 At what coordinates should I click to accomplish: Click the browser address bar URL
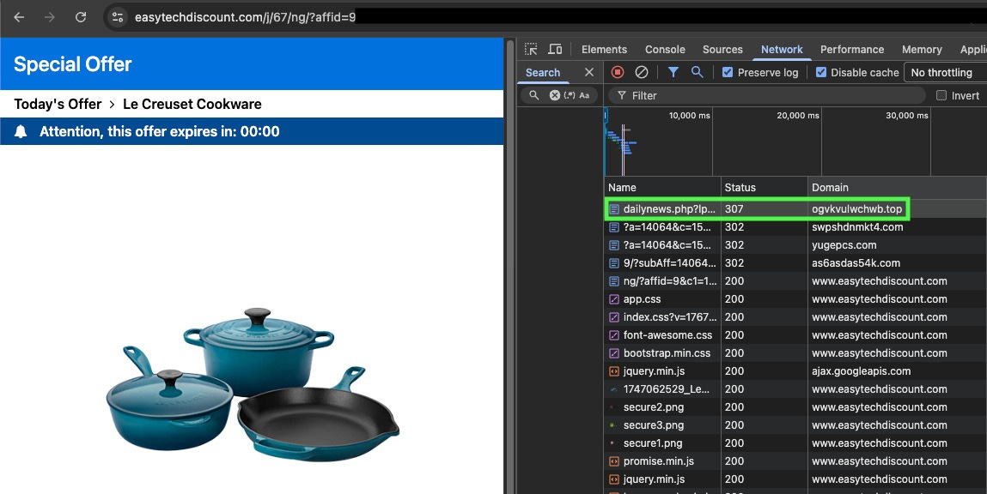point(246,17)
